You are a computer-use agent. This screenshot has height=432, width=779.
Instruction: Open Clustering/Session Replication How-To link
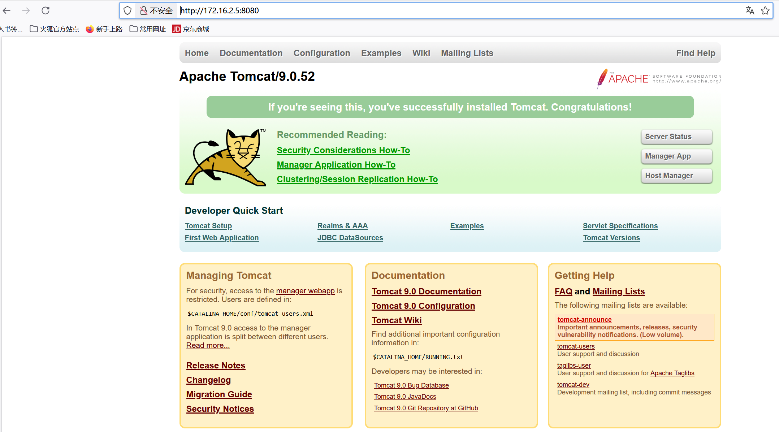point(357,179)
